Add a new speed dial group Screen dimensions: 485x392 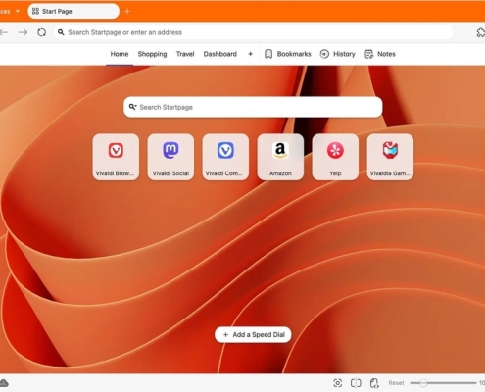click(250, 54)
